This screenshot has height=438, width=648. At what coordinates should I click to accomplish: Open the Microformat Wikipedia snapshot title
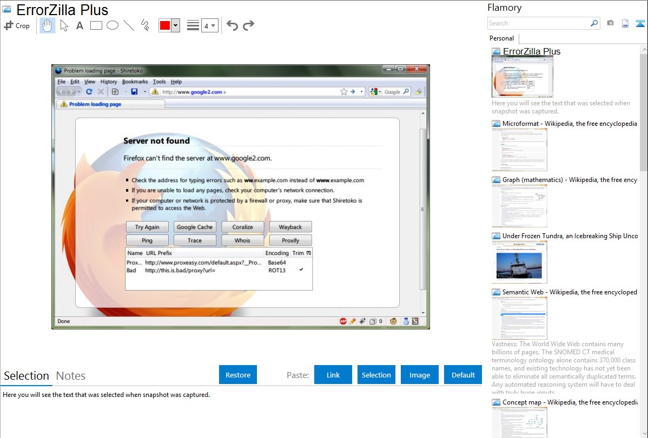pos(570,124)
